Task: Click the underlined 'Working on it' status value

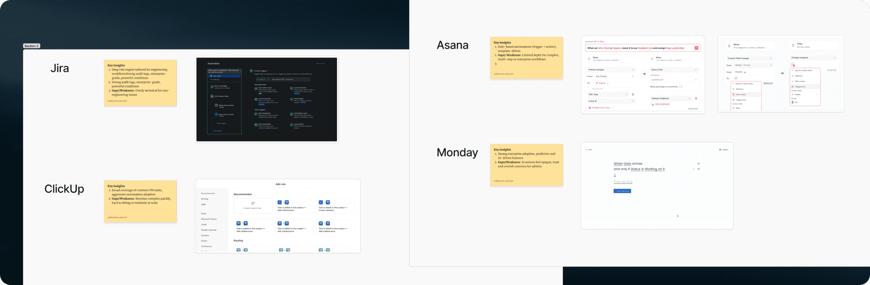Action: click(655, 169)
